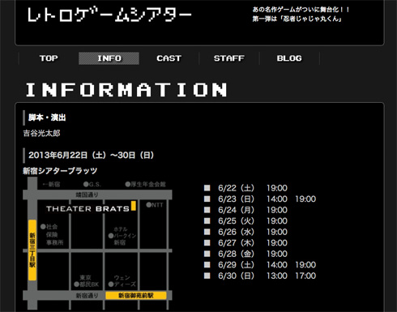Click 14:00 showtime on 6/23 row

[277, 199]
